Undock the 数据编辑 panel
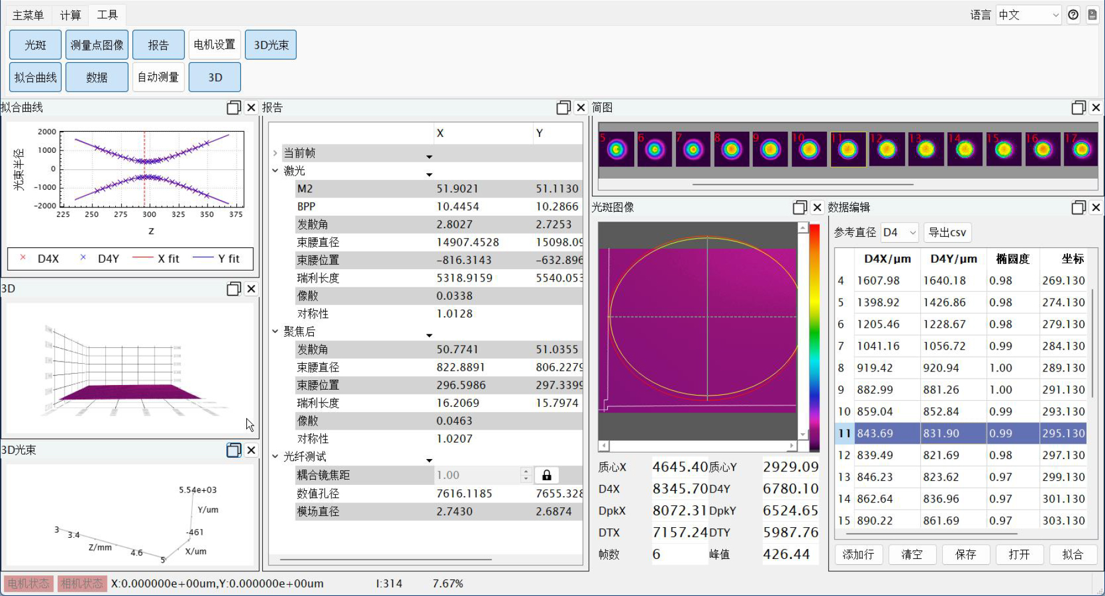This screenshot has width=1105, height=596. (1078, 207)
